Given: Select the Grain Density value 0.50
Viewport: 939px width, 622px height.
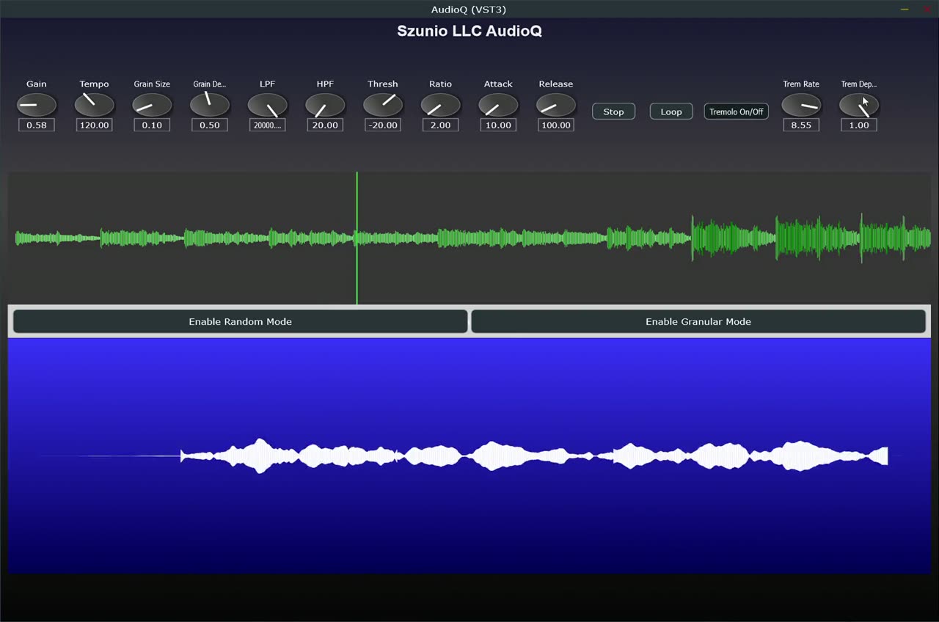Looking at the screenshot, I should [x=210, y=125].
